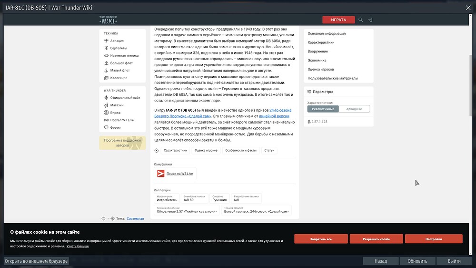Jump to Экономика section
476x268 pixels.
[317, 60]
